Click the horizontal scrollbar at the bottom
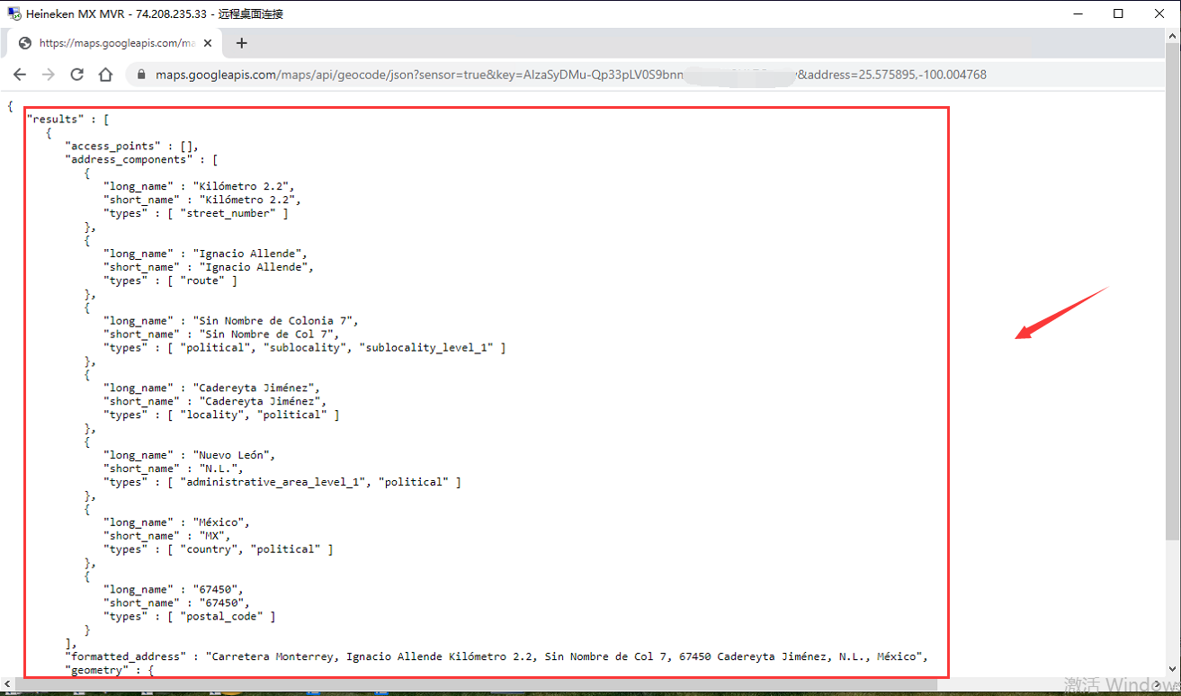1181x696 pixels. pos(476,685)
